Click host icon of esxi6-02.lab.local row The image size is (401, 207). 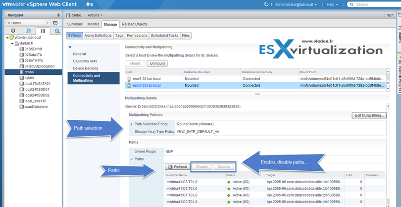click(129, 79)
